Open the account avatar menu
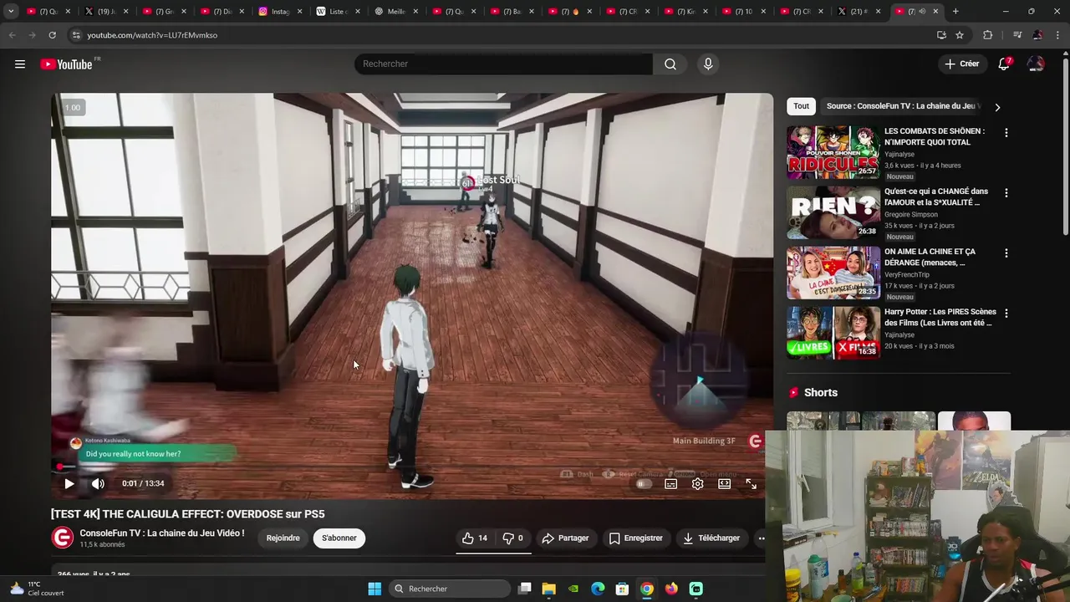This screenshot has width=1070, height=602. [1036, 64]
